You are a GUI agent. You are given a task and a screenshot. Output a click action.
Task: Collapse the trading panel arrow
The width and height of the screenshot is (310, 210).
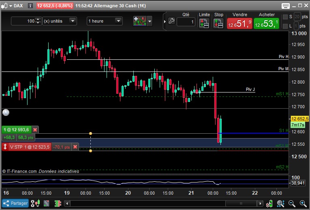[x=165, y=21]
